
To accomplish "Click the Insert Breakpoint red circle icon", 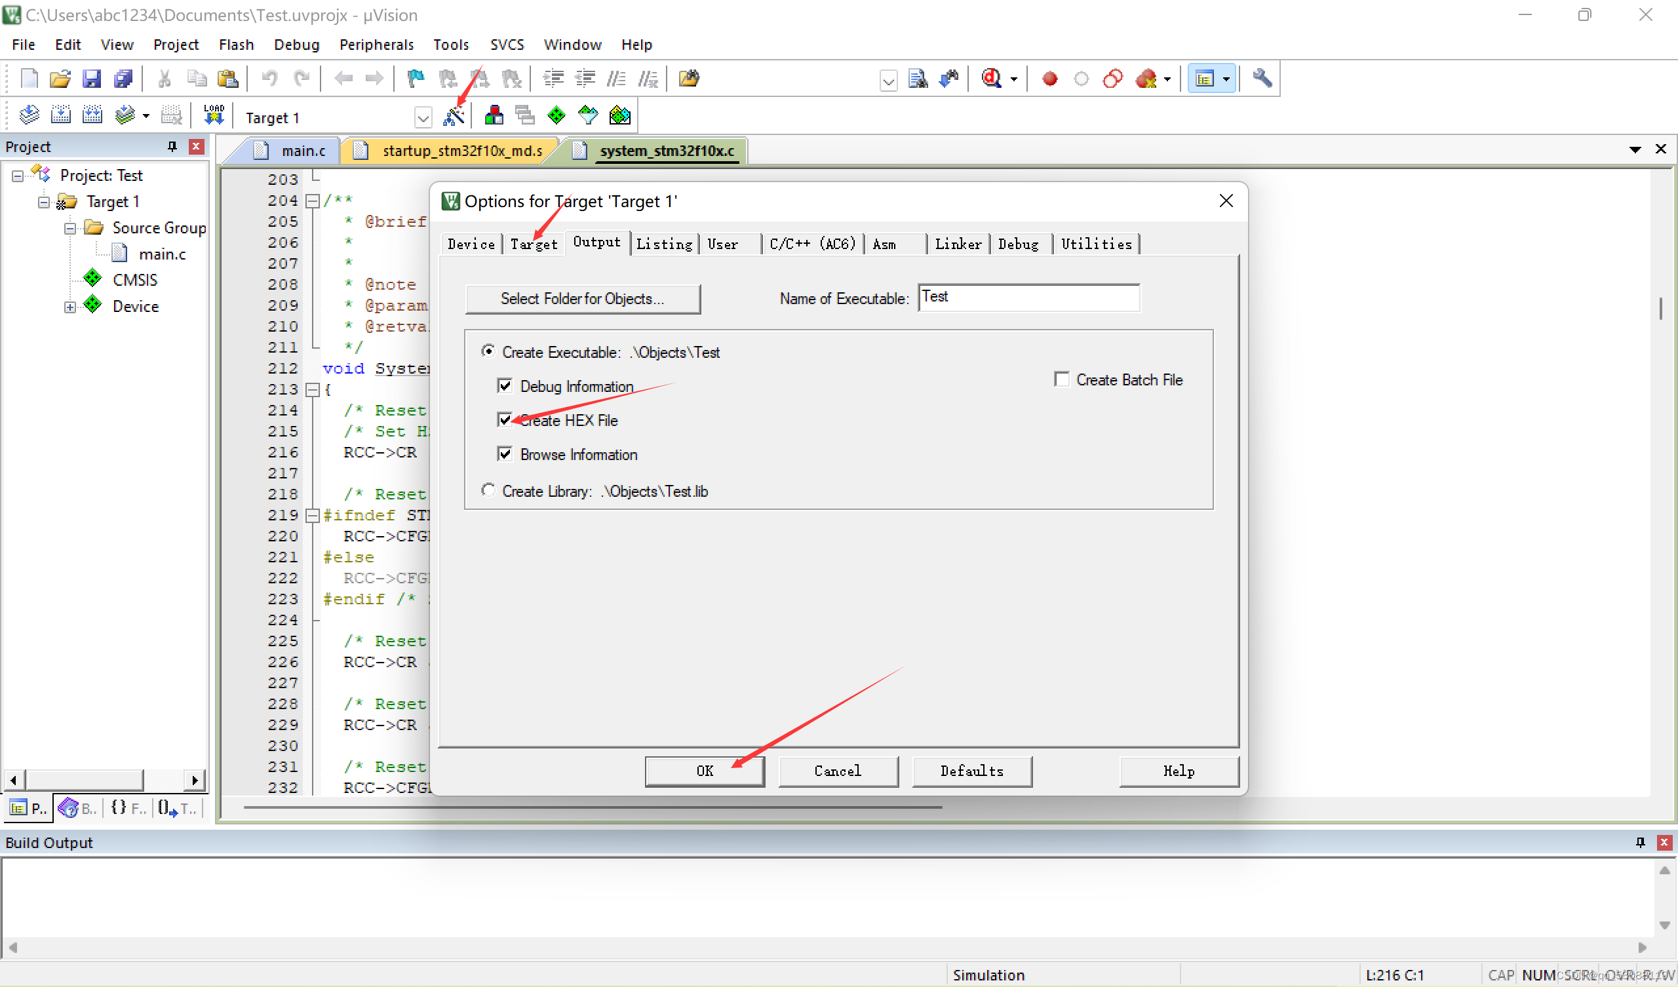I will (x=1050, y=79).
